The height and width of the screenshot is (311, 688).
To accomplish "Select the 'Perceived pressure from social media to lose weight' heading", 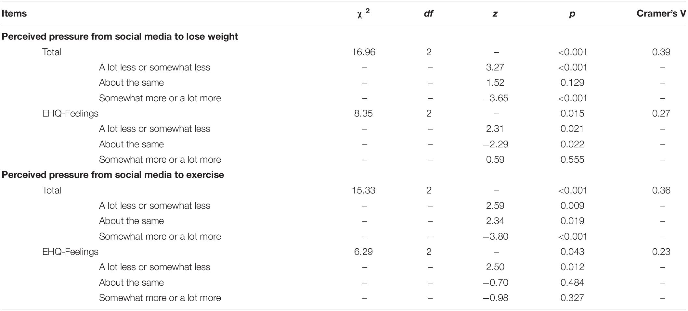I will tap(120, 36).
